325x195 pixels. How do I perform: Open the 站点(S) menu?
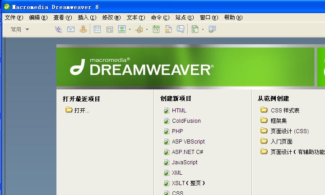pyautogui.click(x=185, y=18)
